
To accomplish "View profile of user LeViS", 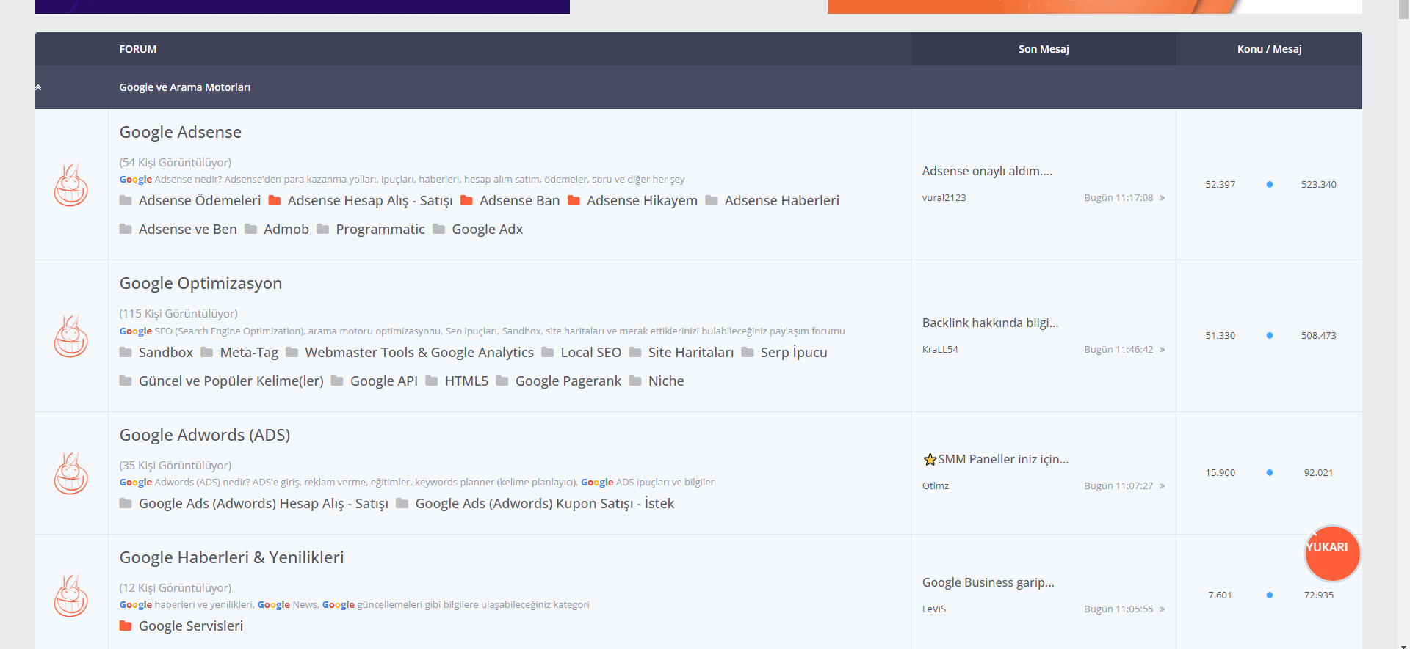I will (x=934, y=609).
